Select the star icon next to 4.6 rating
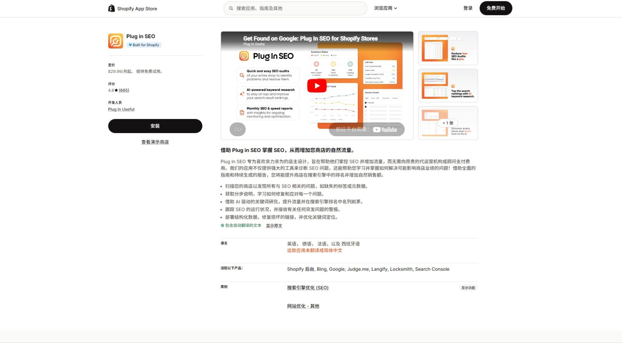The image size is (622, 343). (116, 90)
